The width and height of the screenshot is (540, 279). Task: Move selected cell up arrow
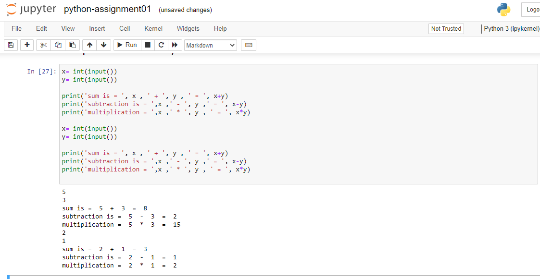[x=89, y=45]
